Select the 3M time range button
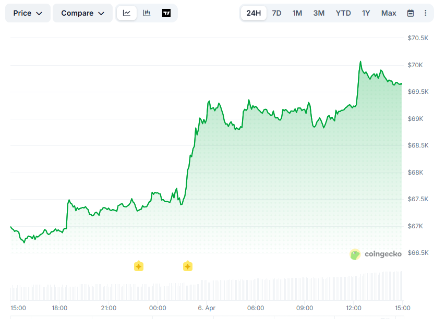 point(319,13)
